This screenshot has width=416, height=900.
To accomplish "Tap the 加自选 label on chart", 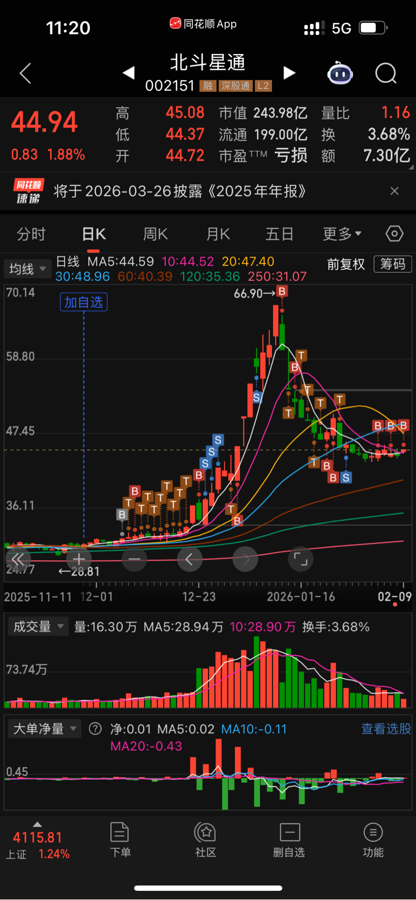I will [83, 302].
